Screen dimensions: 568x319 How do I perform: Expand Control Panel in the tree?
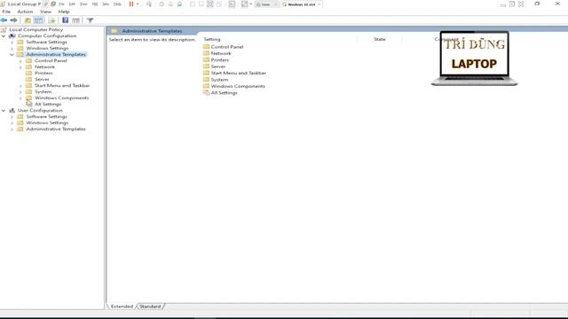pos(20,61)
